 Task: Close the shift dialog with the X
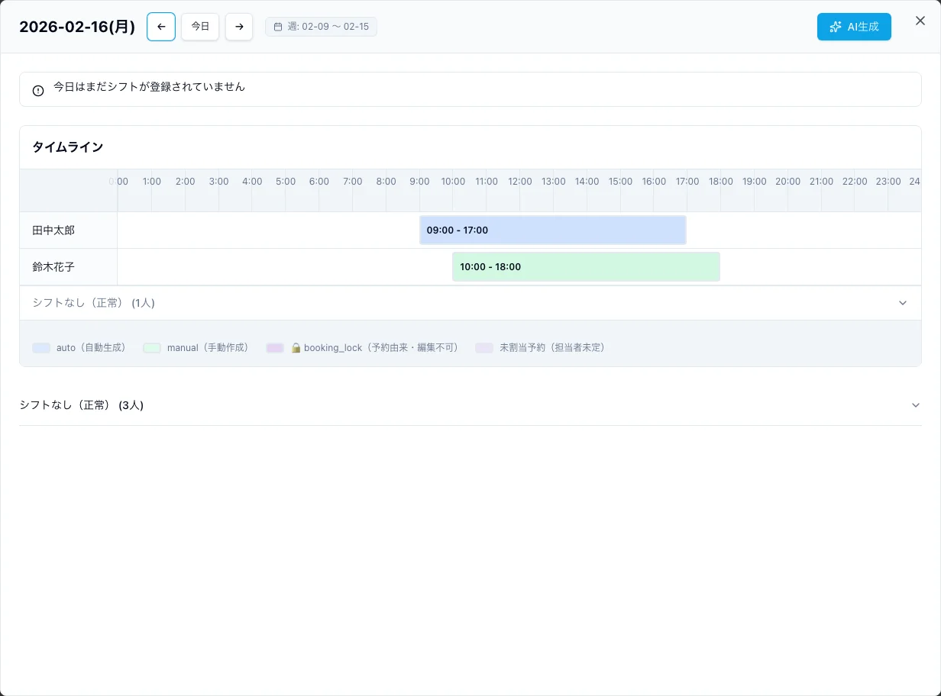920,21
